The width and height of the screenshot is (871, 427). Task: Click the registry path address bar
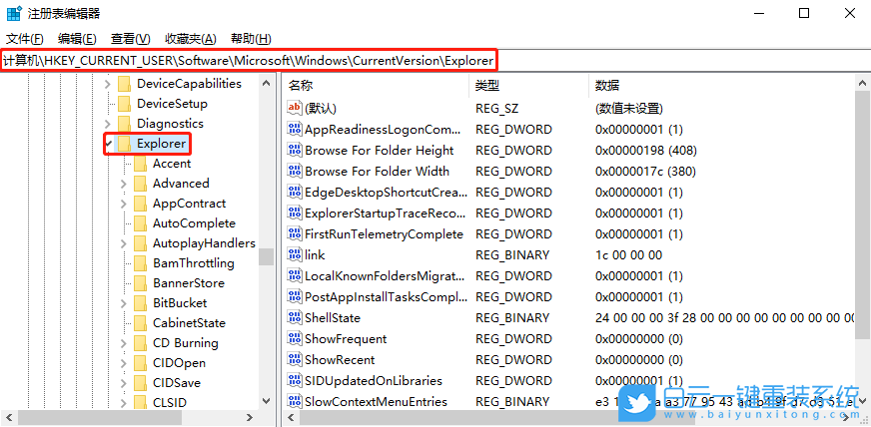coord(435,61)
